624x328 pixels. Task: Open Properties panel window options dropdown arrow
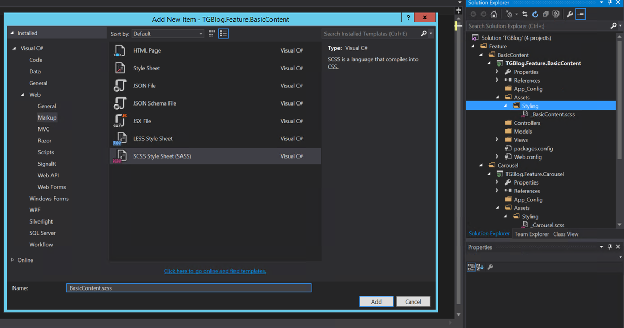point(602,247)
